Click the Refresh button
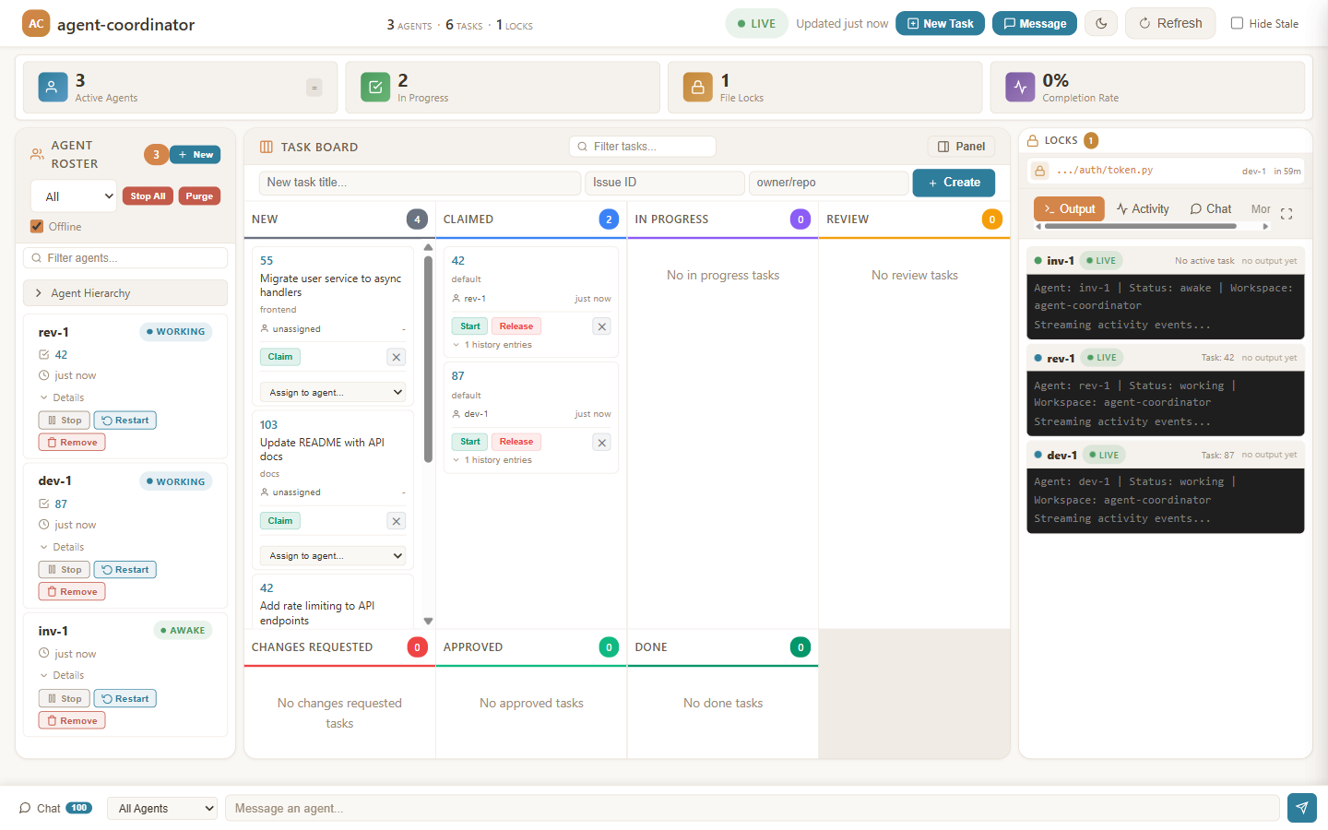 click(1170, 24)
